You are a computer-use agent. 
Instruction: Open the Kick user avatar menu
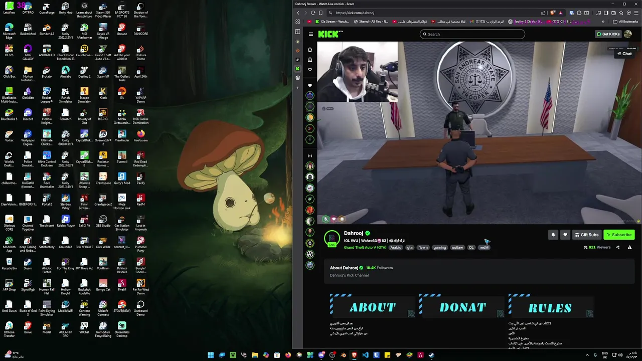628,34
